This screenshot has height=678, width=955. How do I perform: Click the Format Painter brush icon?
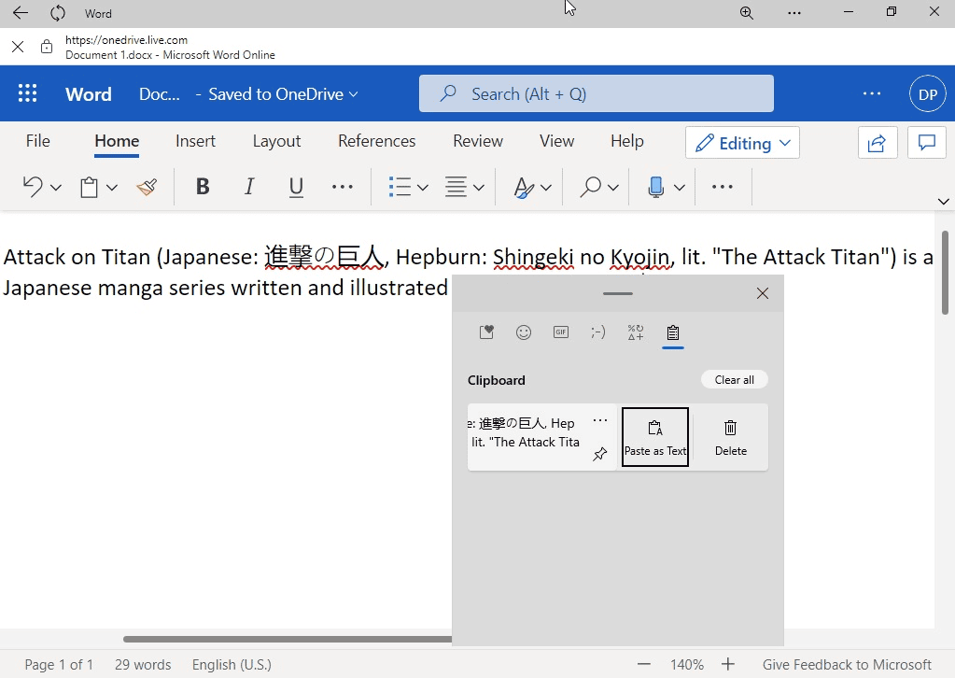click(x=147, y=188)
